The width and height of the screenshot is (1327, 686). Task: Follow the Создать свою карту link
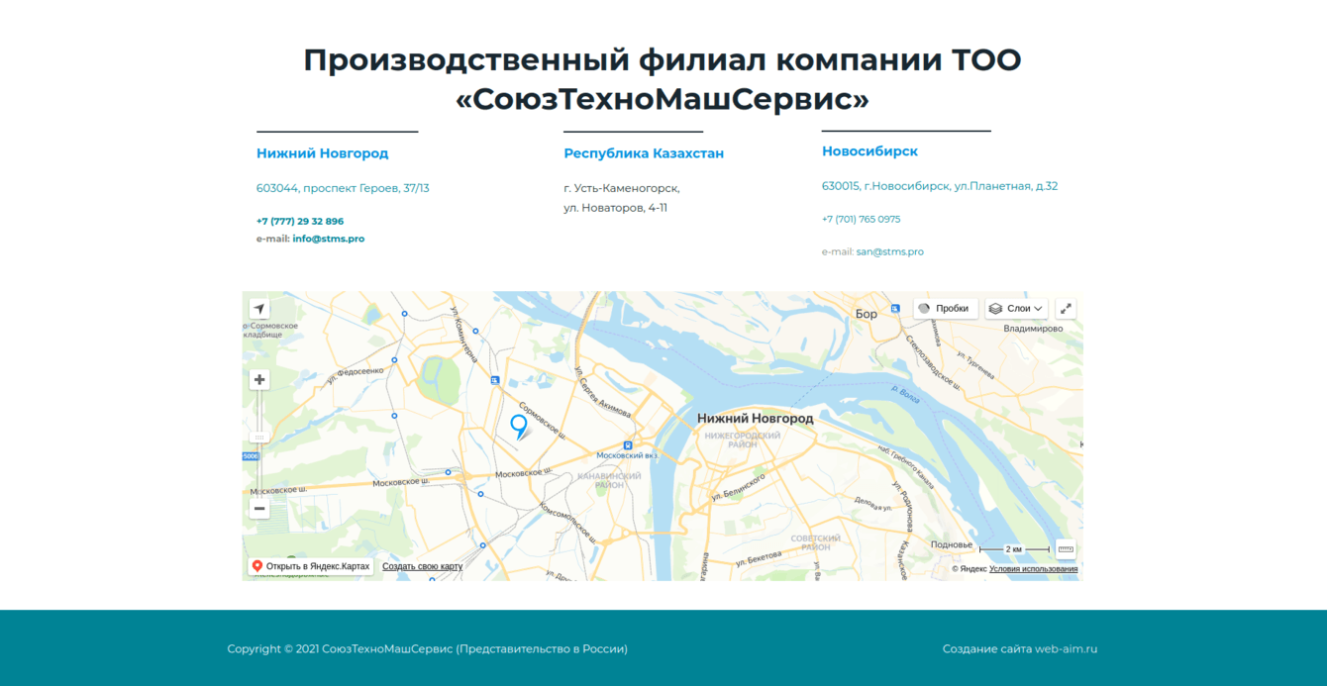tap(423, 567)
